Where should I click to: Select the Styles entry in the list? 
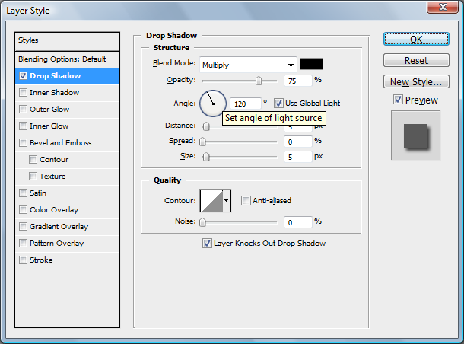click(67, 40)
